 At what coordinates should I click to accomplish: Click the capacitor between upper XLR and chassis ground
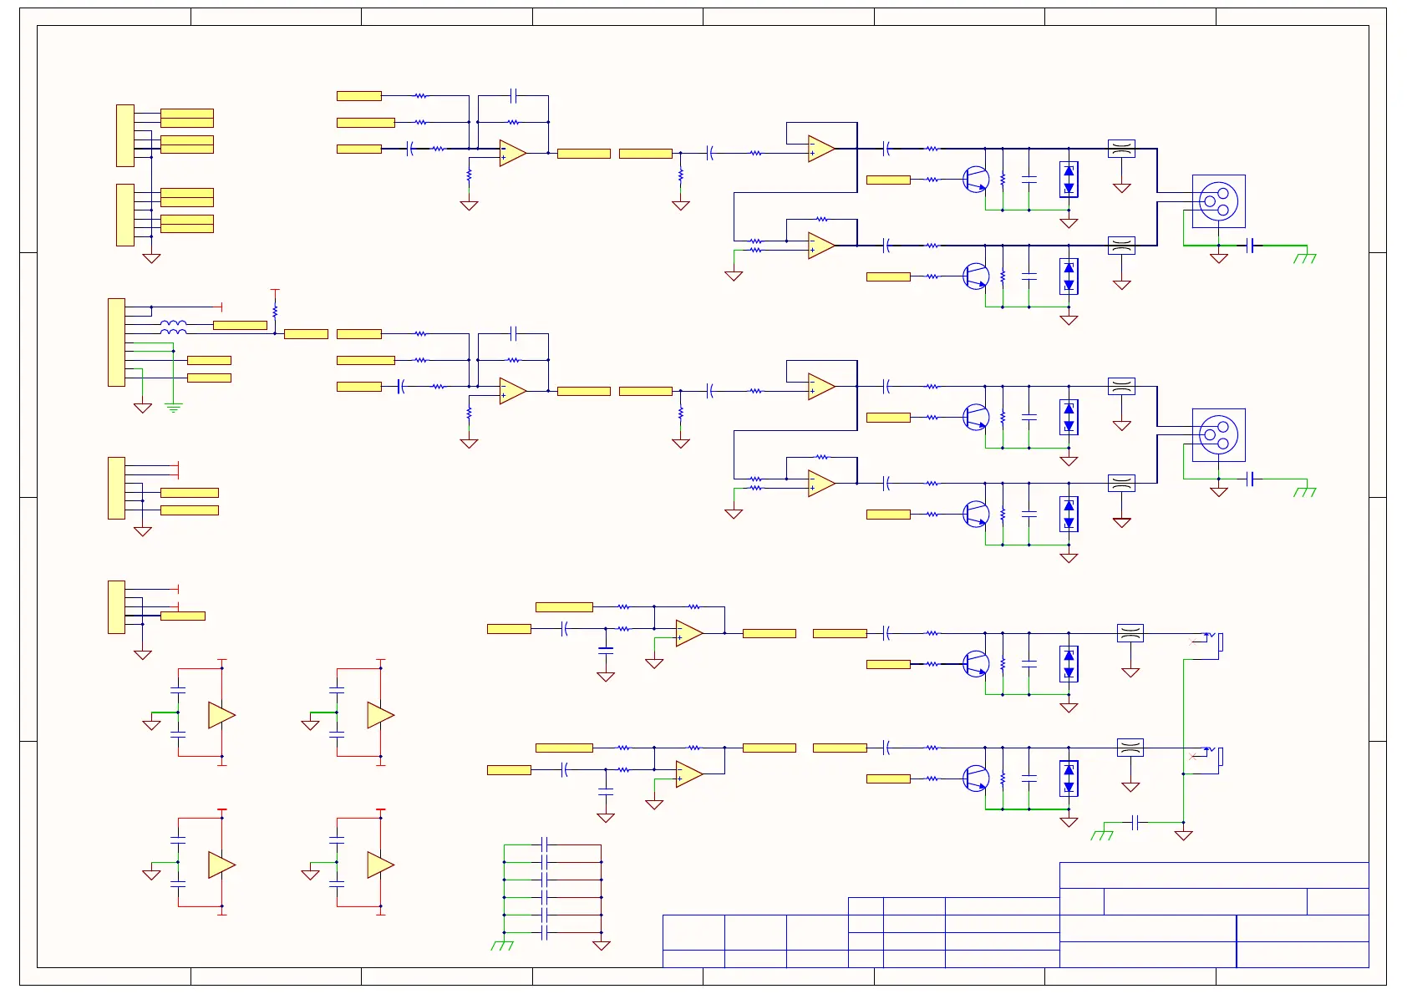coord(1252,246)
